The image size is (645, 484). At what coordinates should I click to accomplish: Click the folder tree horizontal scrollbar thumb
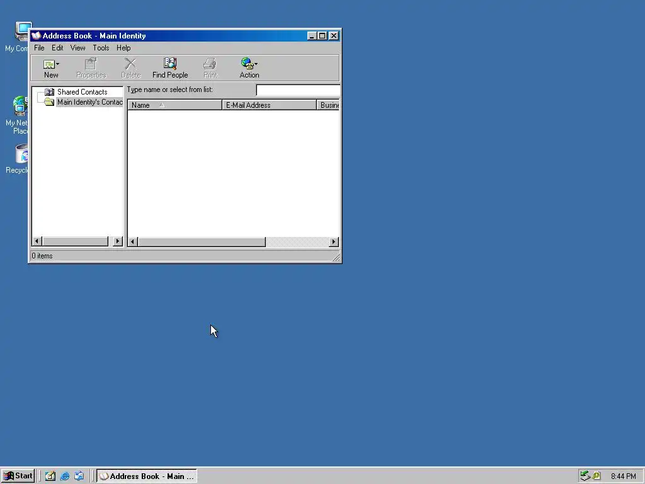[76, 241]
